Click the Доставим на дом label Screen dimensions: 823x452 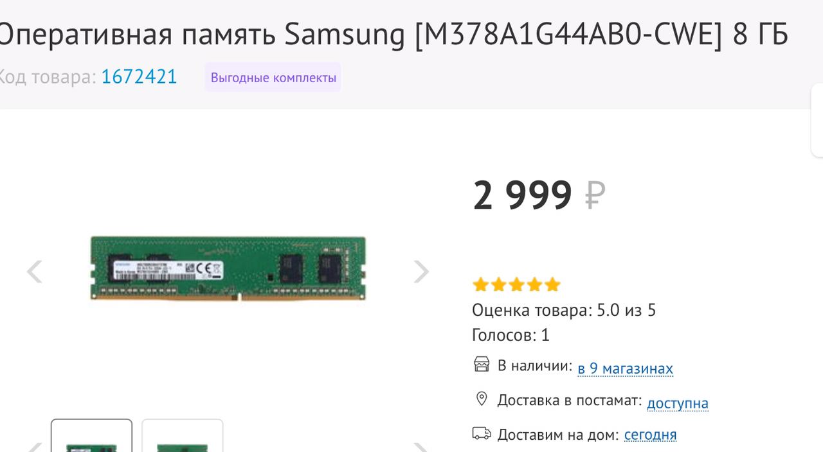coord(558,435)
